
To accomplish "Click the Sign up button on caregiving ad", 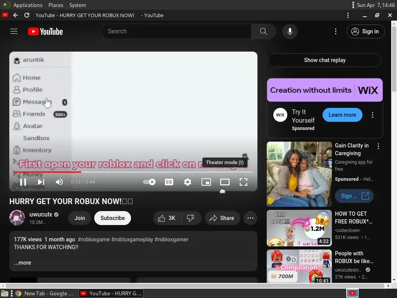I will coord(354,196).
